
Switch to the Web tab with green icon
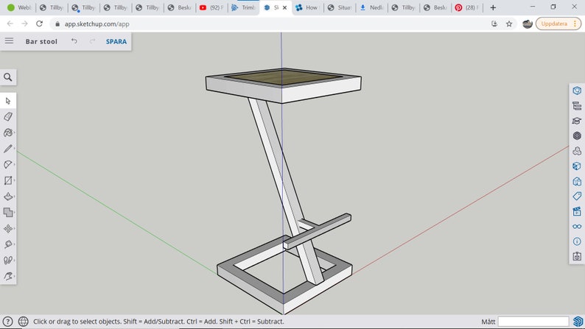click(x=19, y=7)
